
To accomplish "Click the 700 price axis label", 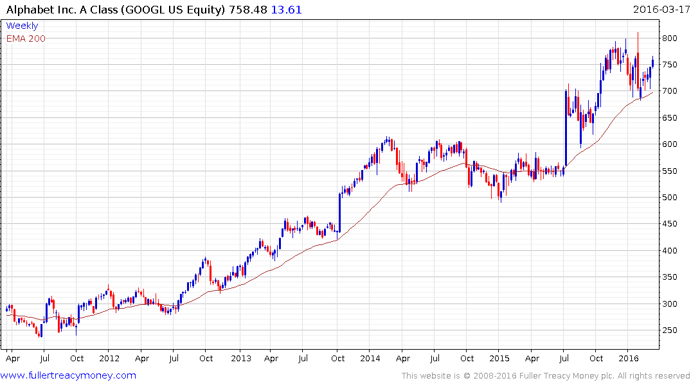I will 669,91.
